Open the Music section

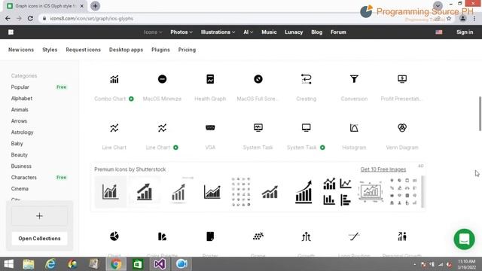tap(269, 32)
